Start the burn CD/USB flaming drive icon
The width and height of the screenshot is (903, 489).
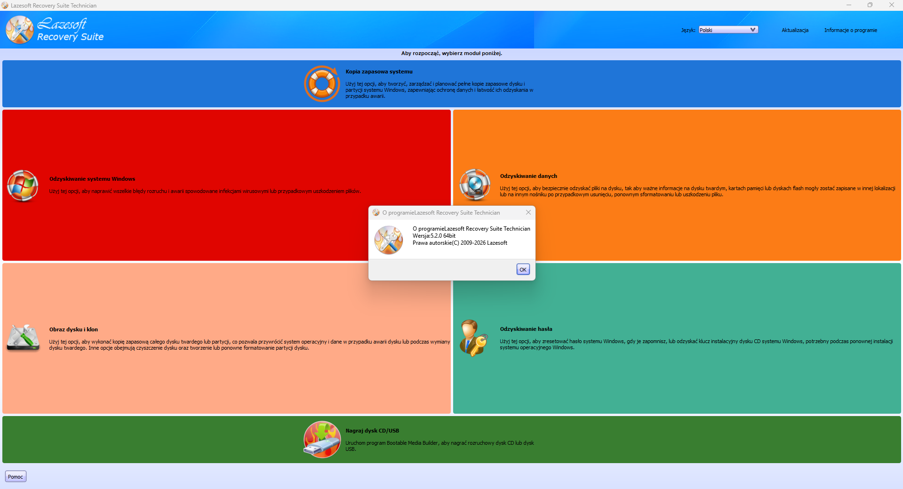322,440
